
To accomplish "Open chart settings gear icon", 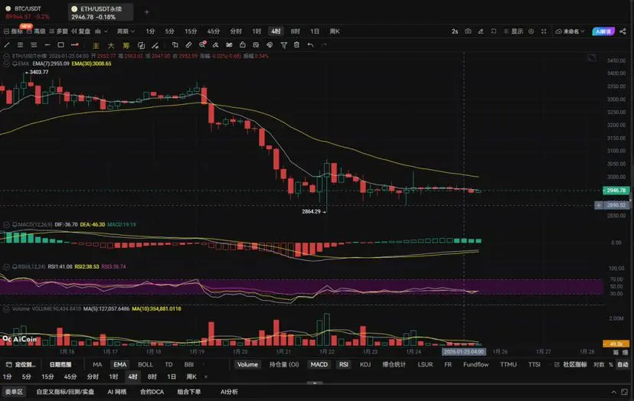I will [x=531, y=31].
